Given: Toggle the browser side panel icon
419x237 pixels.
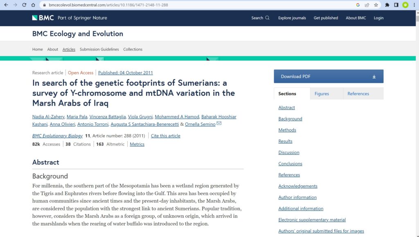Looking at the screenshot, I should coord(396,5).
